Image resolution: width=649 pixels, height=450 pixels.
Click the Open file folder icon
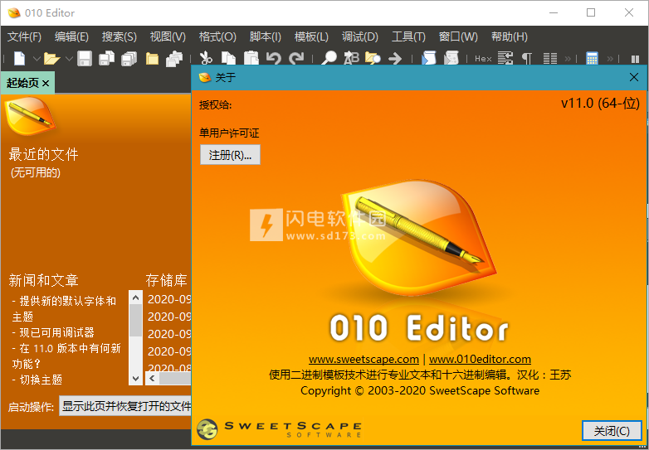tap(51, 59)
